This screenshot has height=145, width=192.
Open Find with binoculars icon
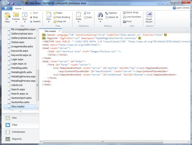(100, 15)
